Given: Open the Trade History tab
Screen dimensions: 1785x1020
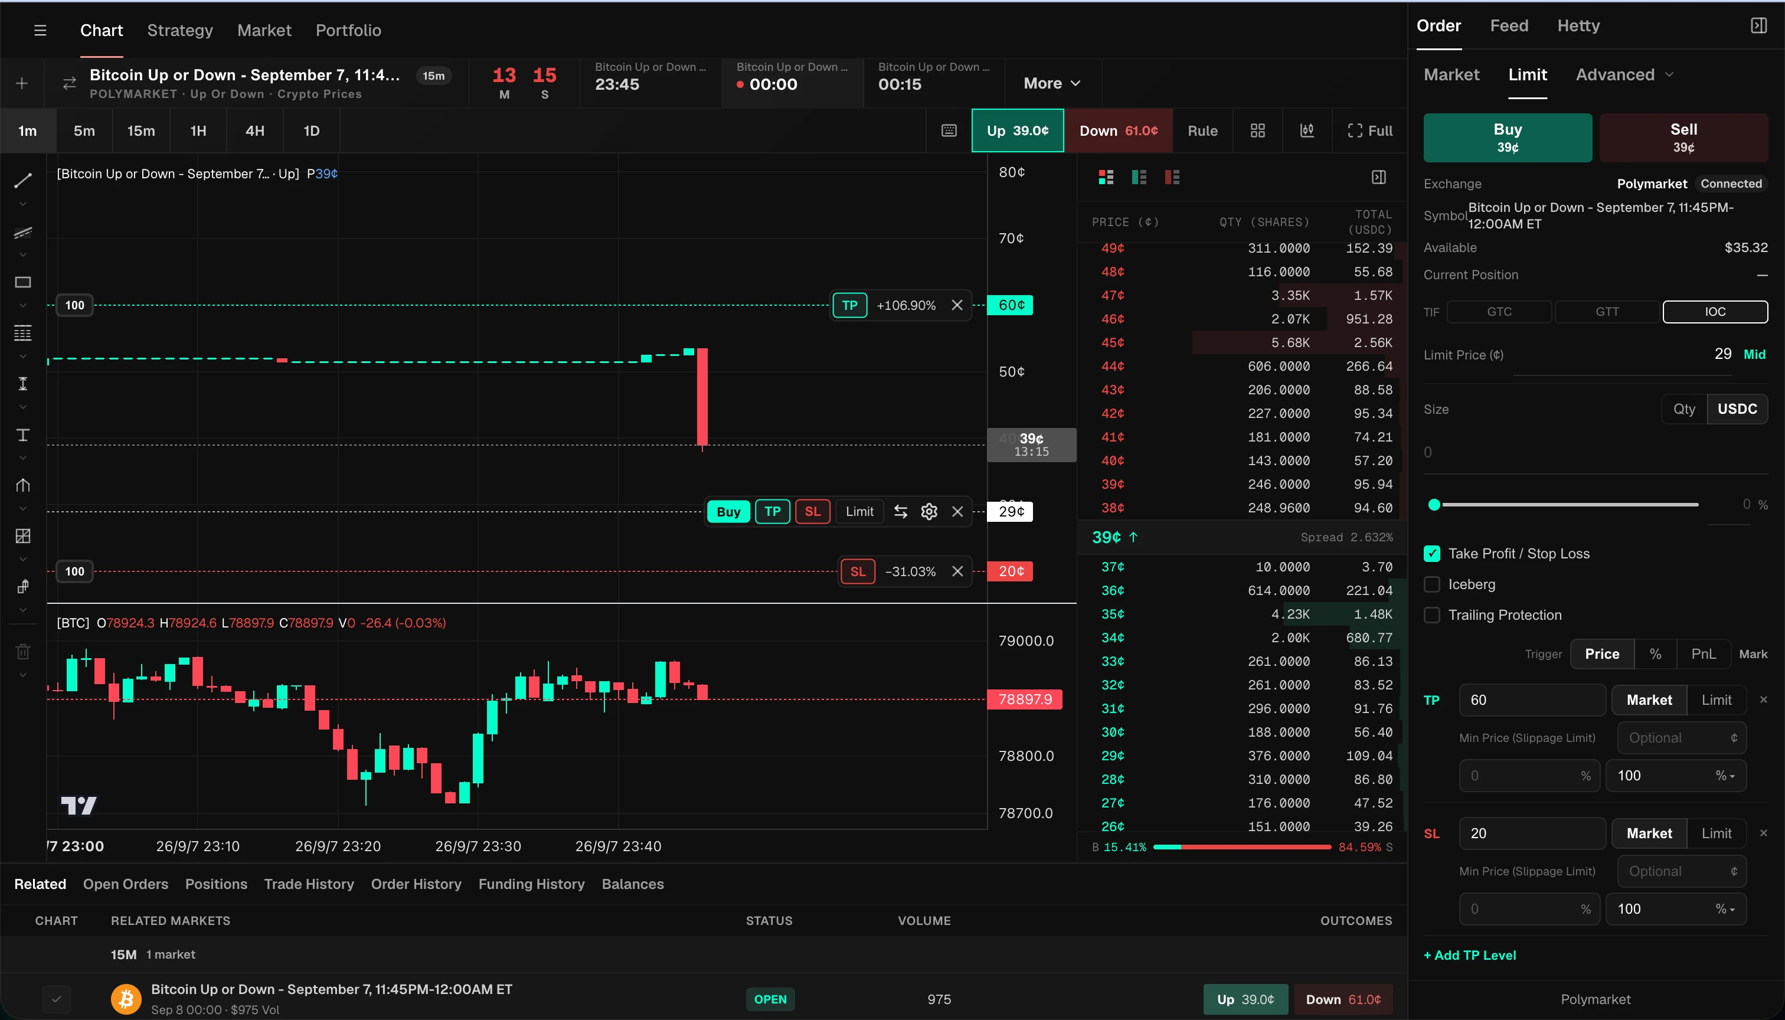Looking at the screenshot, I should 309,884.
